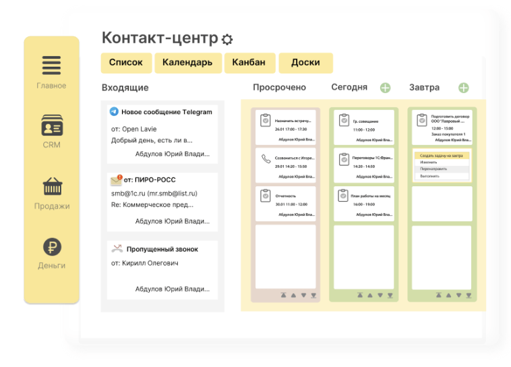This screenshot has height=367, width=511.
Task: Choose Выполнить in context menu
Action: tap(442, 176)
